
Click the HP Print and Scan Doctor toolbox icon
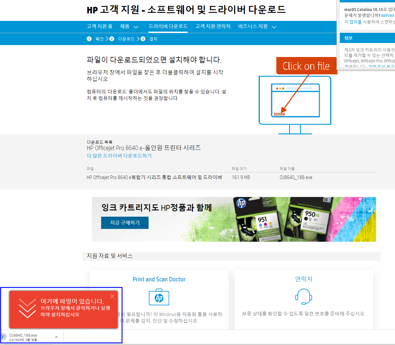(x=159, y=297)
